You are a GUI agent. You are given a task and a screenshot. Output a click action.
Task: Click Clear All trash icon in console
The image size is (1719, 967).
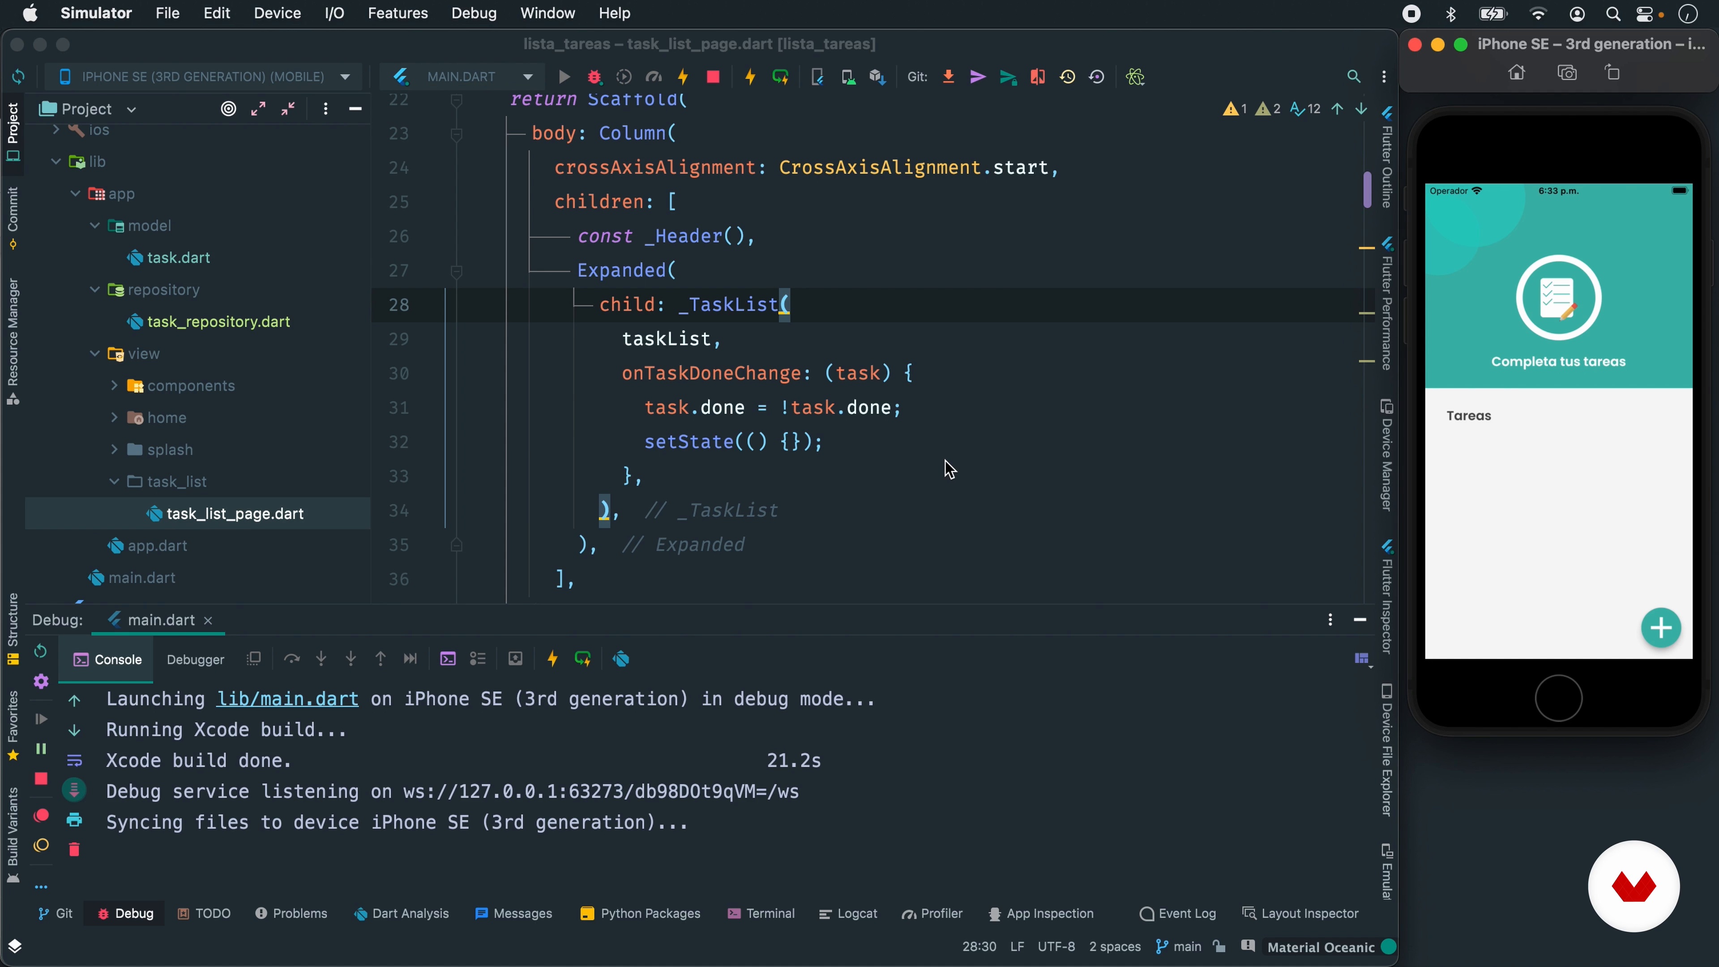pos(74,850)
